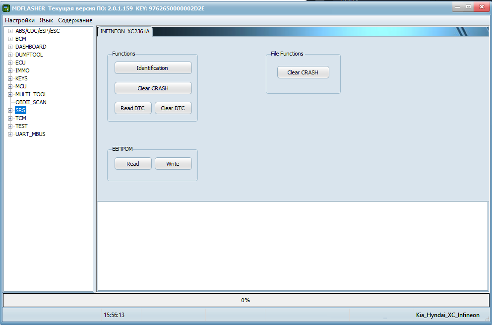Image resolution: width=492 pixels, height=326 pixels.
Task: Click Clear CRASH under Functions
Action: coord(153,88)
